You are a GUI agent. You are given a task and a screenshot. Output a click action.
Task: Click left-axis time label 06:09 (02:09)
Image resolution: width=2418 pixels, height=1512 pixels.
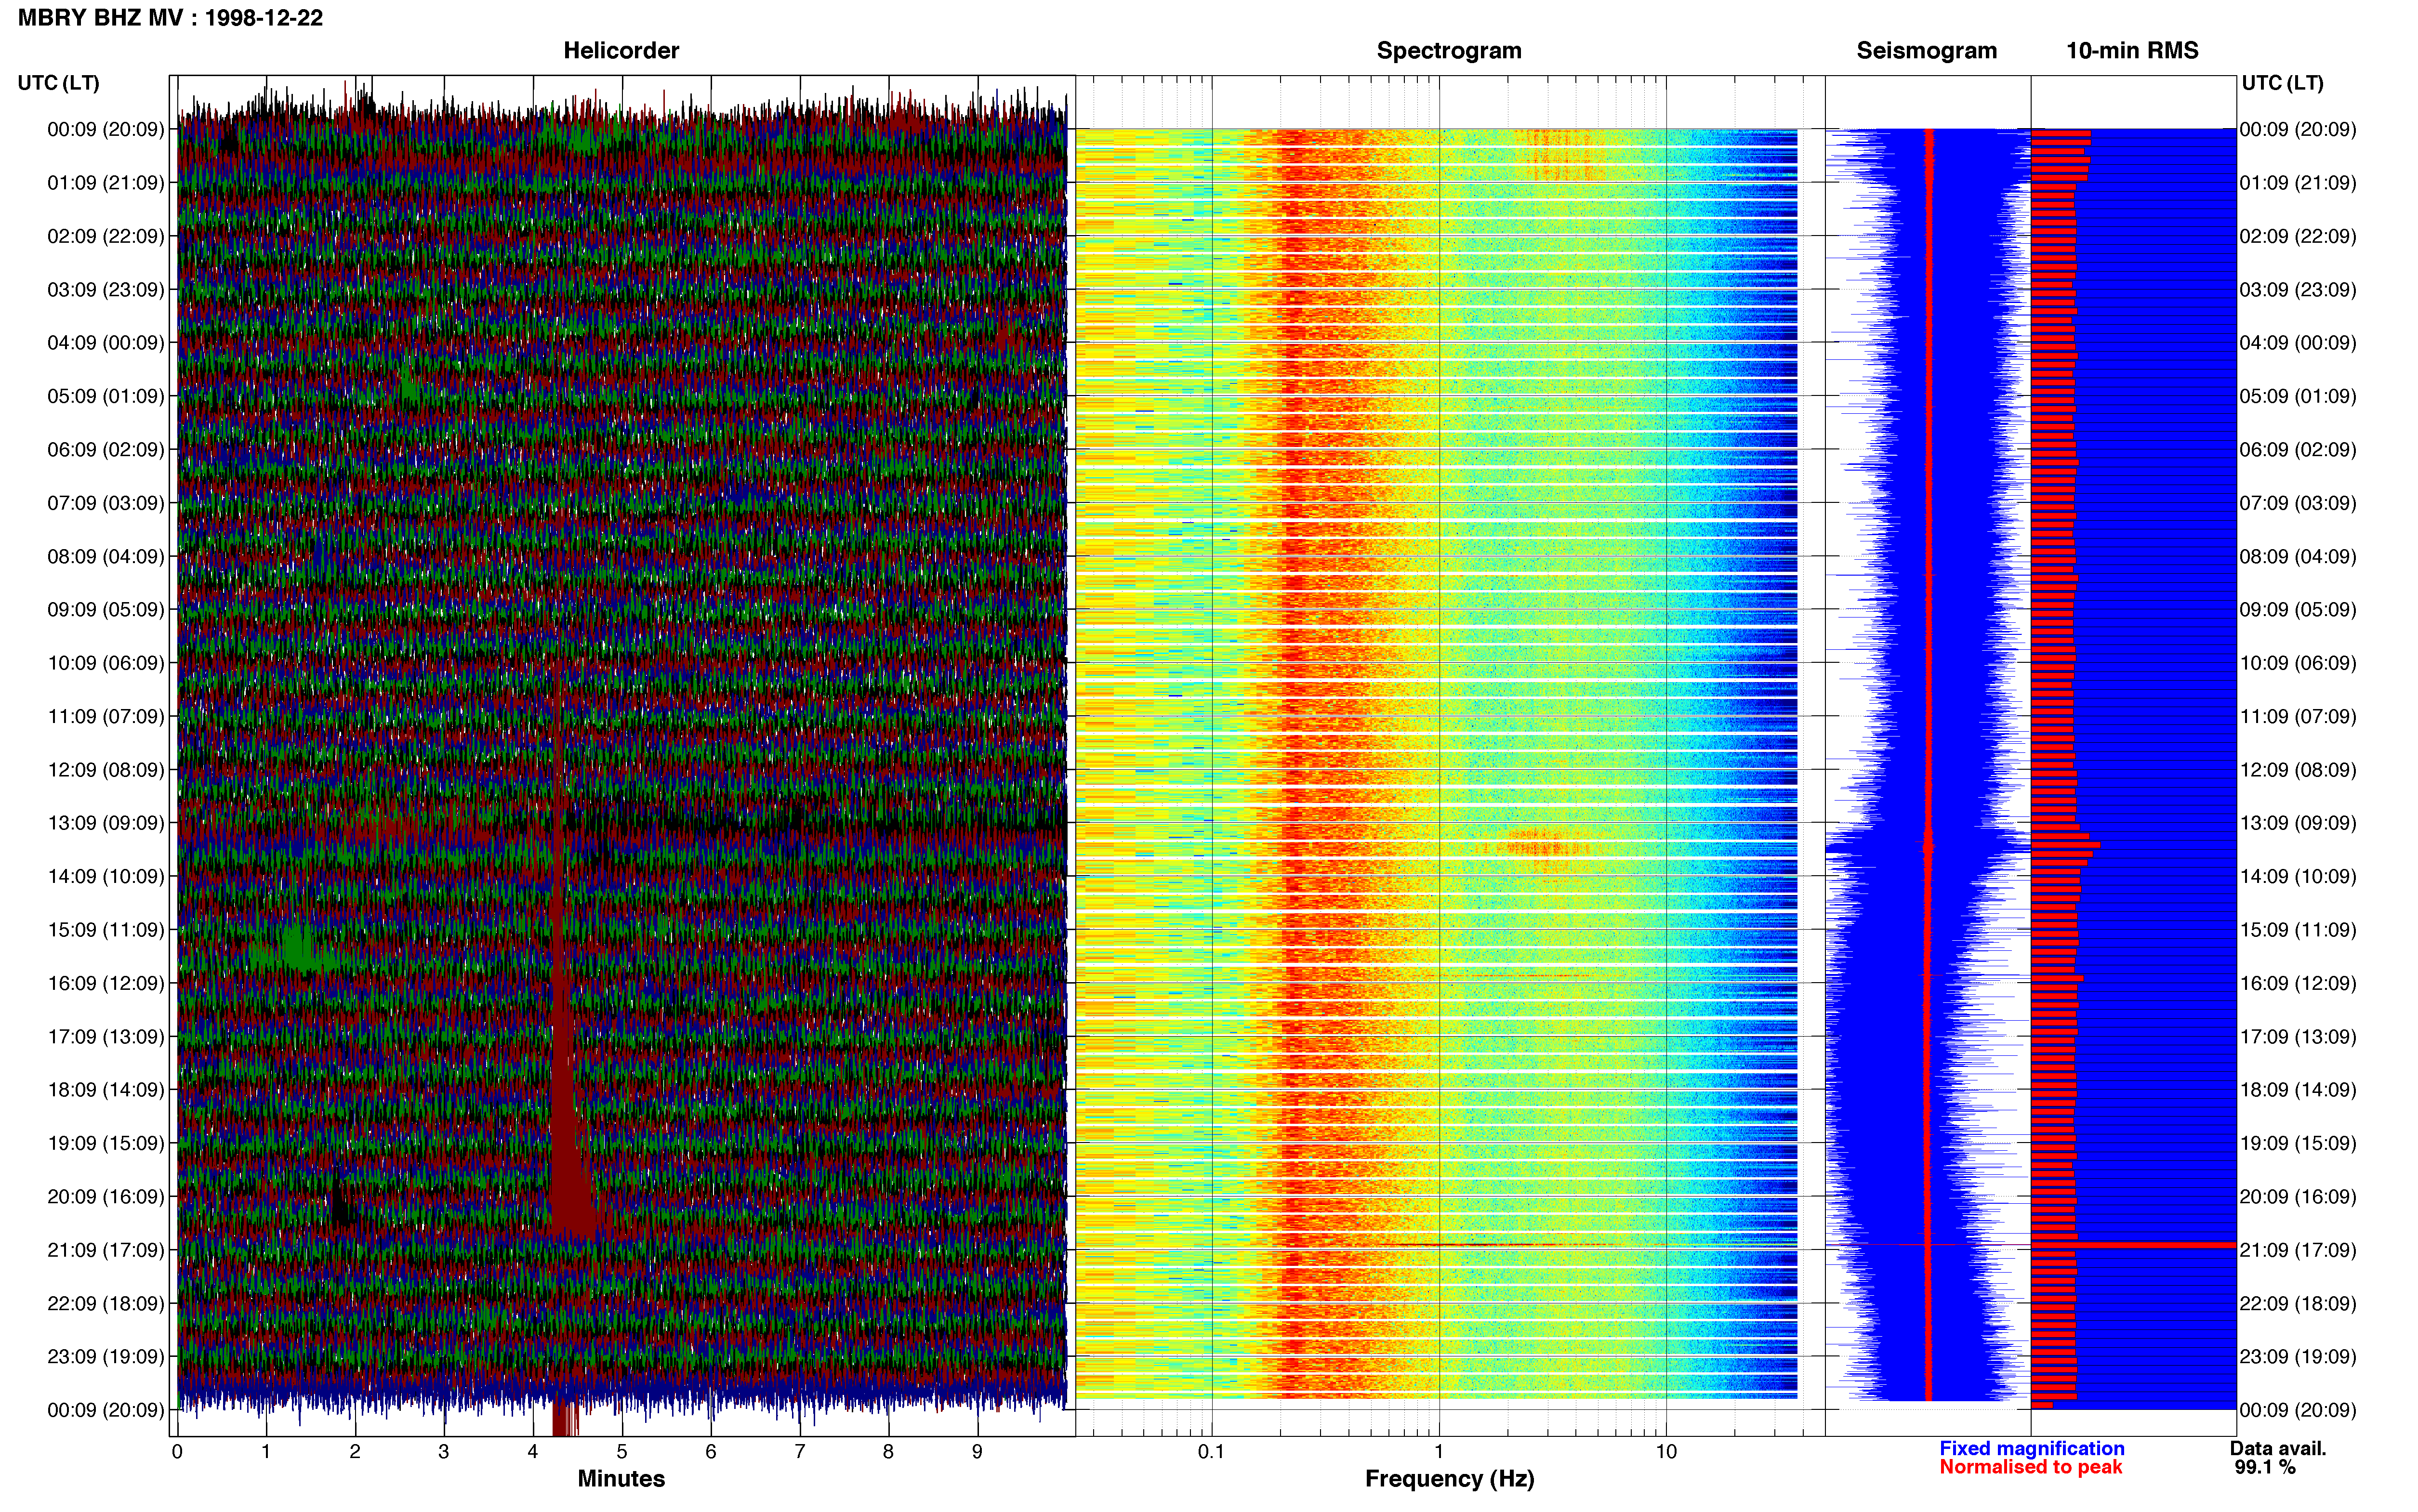pos(106,450)
